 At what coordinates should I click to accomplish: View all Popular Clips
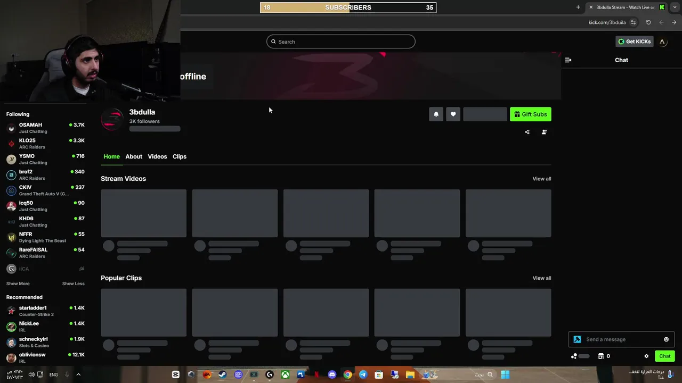[x=542, y=278]
